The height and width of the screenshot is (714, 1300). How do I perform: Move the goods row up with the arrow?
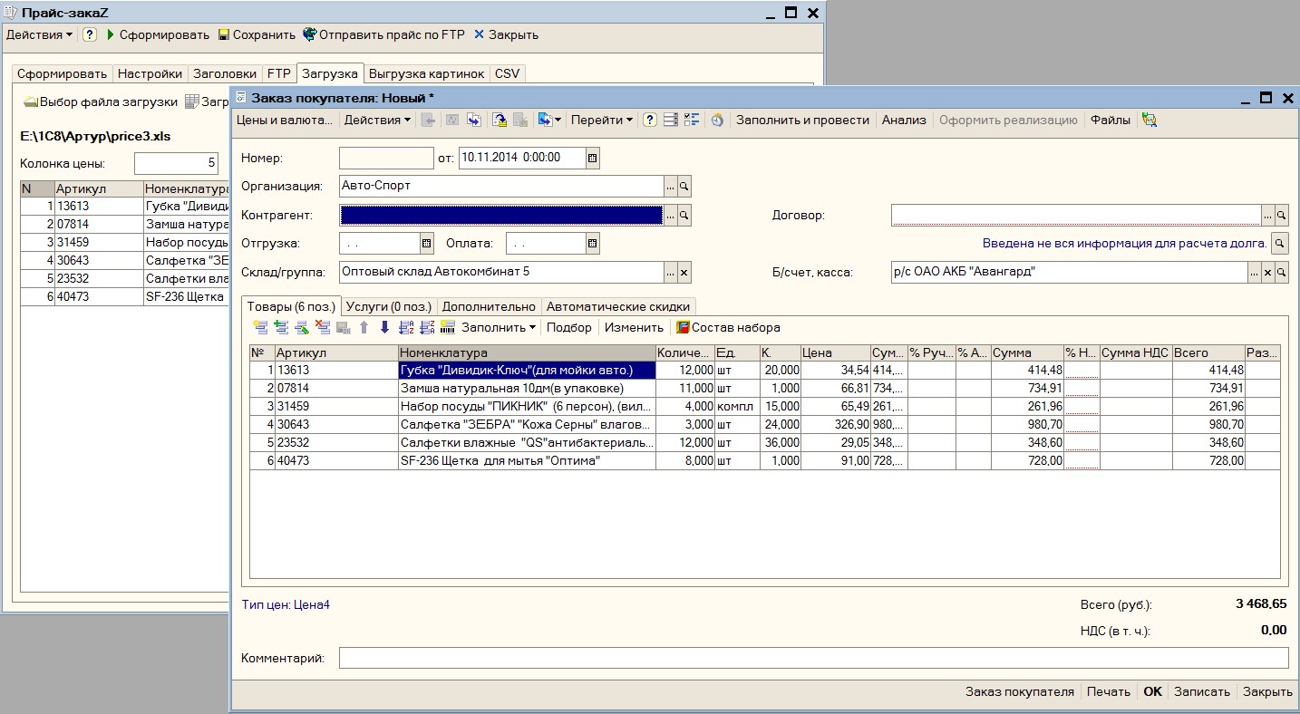pyautogui.click(x=364, y=328)
